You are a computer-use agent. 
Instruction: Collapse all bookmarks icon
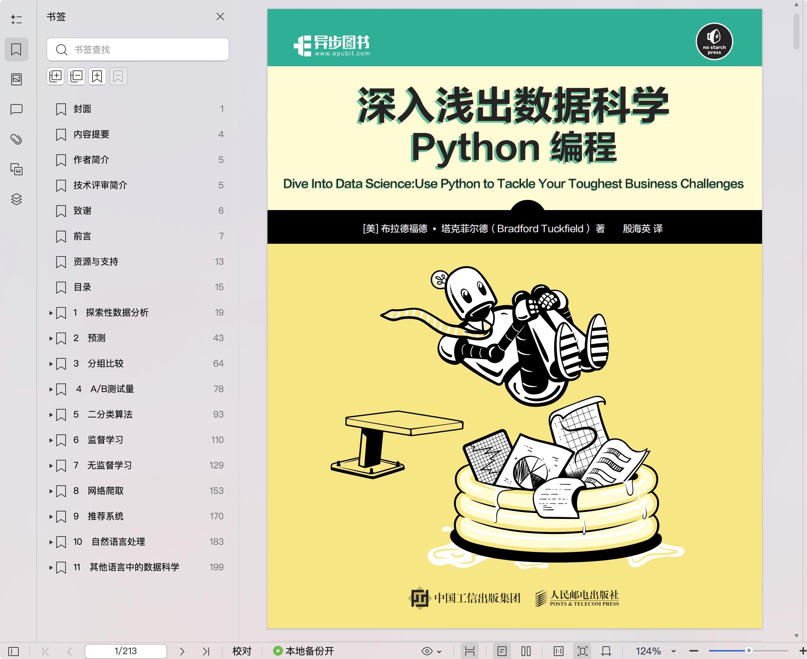point(76,76)
